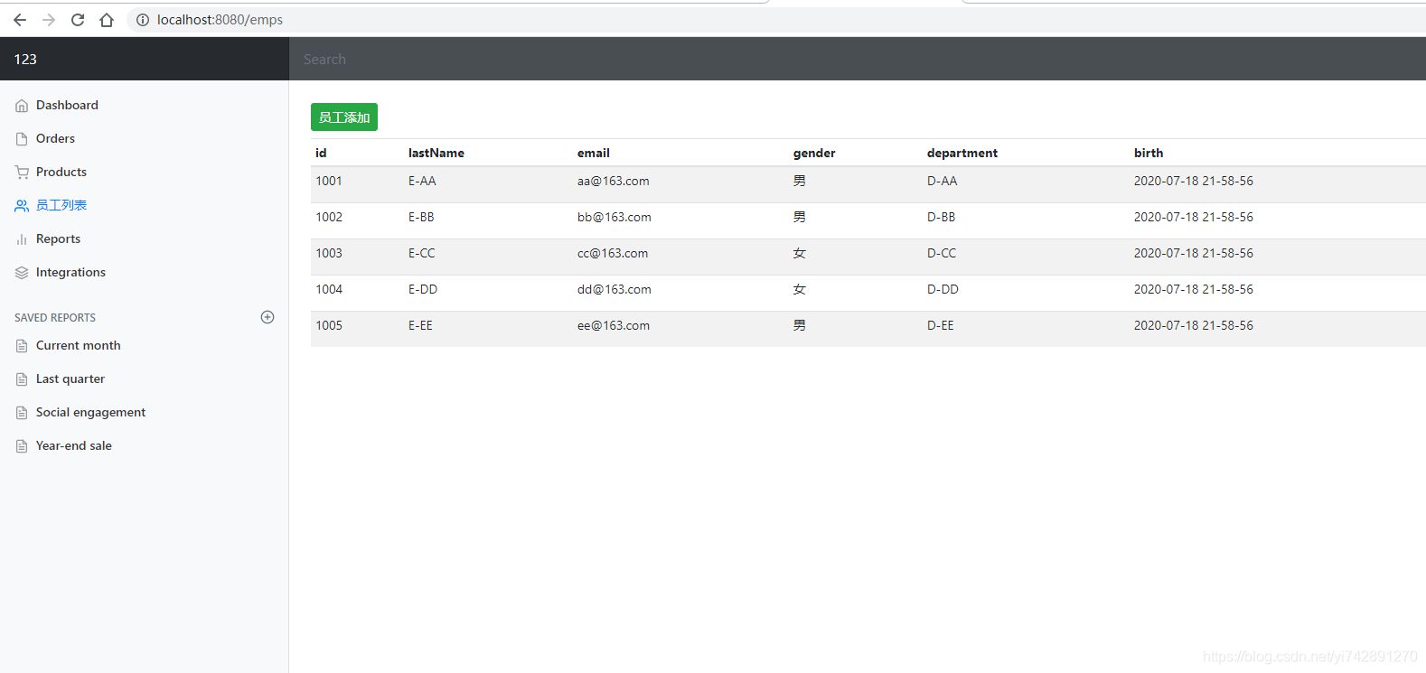Select the id cell 1002
Screen dimensions: 1426x673
point(329,217)
